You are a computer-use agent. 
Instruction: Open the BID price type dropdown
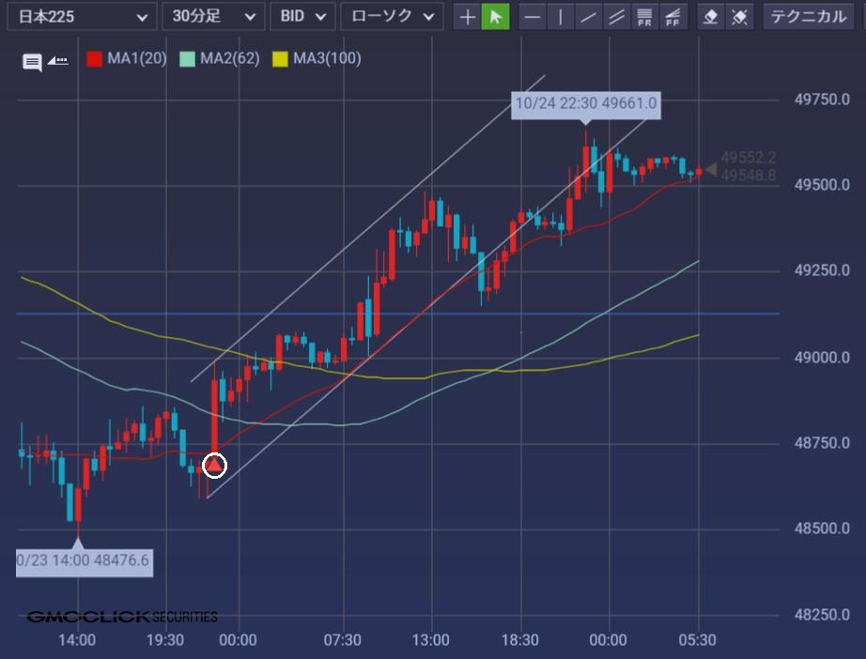(302, 17)
